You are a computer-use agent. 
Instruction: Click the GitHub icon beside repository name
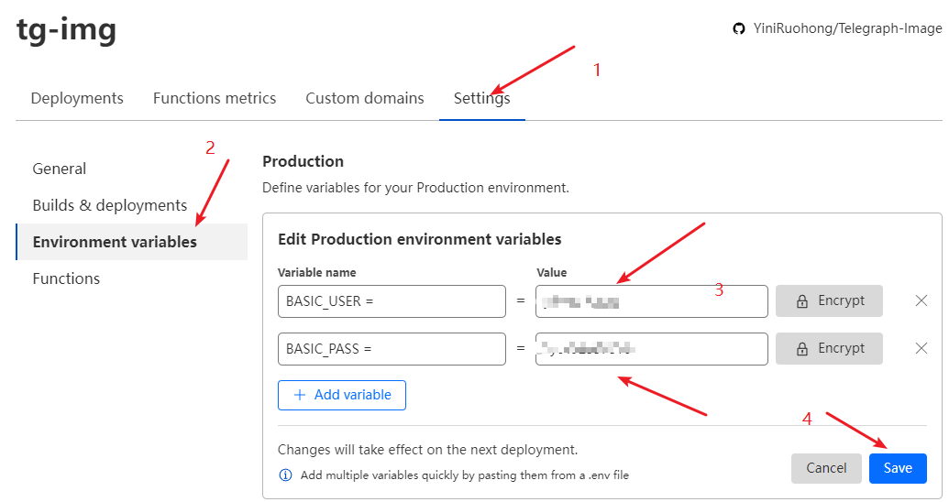(x=739, y=28)
